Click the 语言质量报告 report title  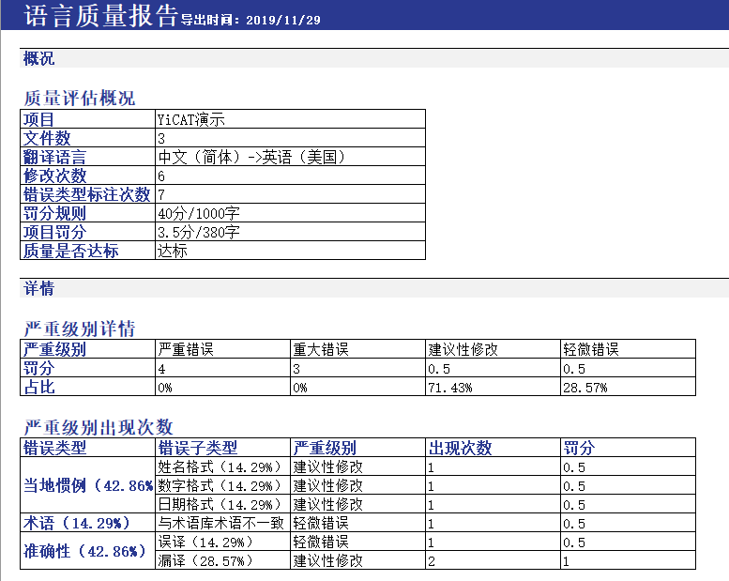tap(99, 15)
